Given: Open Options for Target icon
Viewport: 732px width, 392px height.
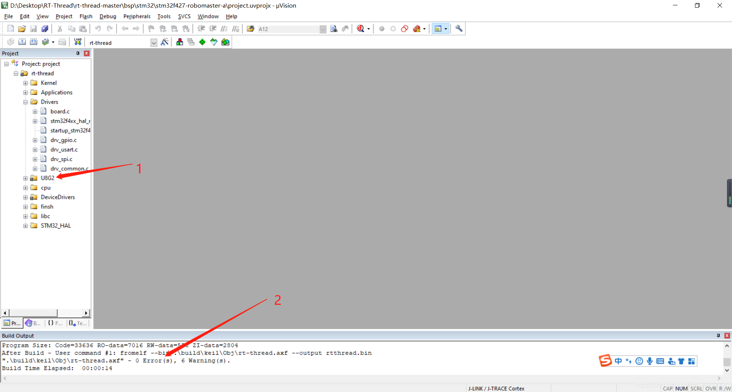Looking at the screenshot, I should [165, 42].
